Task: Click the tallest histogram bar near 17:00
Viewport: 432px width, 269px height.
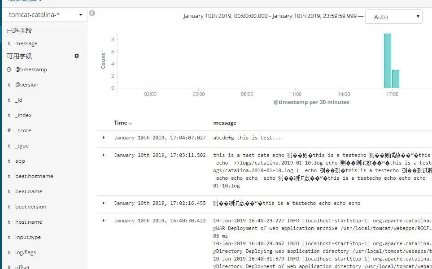Action: [387, 58]
